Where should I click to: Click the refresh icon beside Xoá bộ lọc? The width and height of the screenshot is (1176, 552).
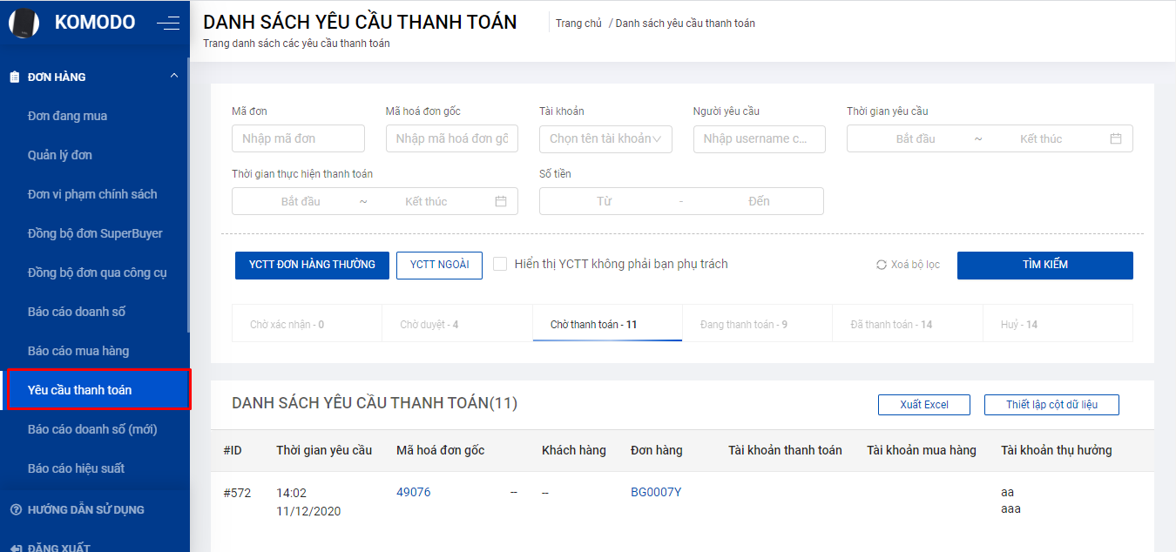point(882,265)
